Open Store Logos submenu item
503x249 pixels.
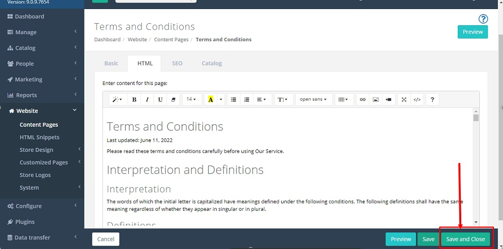point(35,175)
